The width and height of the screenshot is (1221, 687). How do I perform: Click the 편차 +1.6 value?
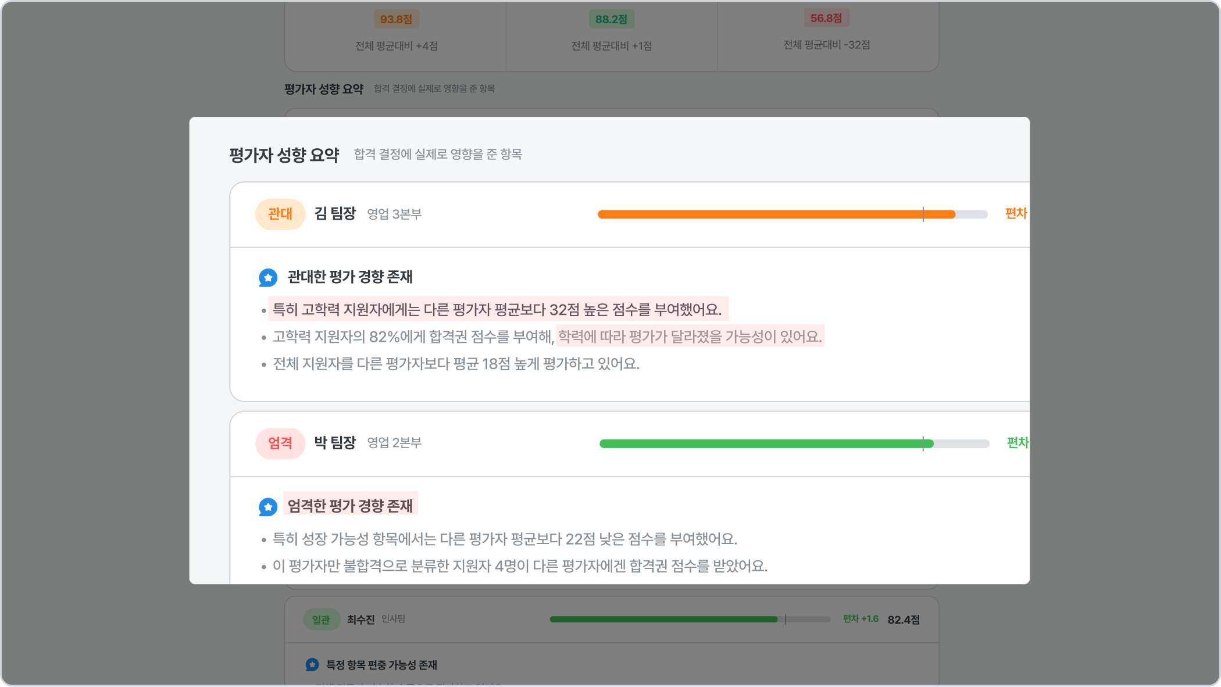861,619
